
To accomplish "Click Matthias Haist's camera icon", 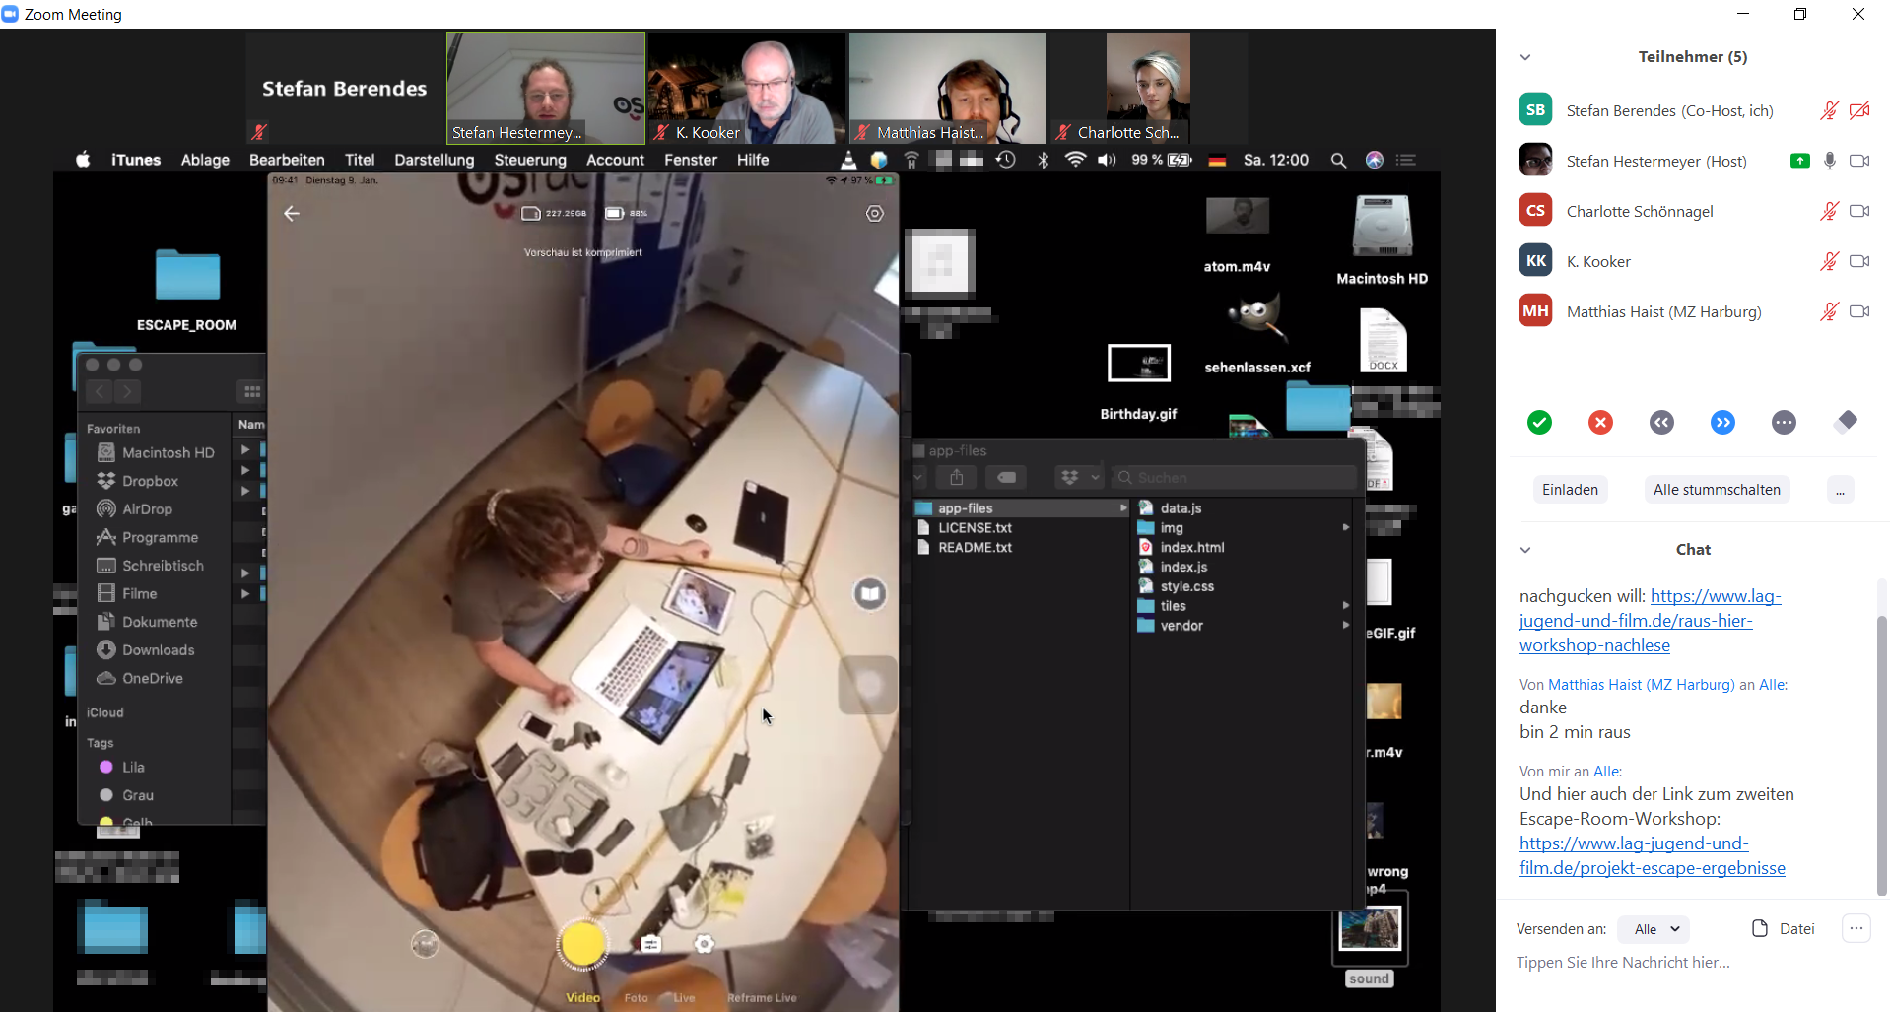I will pos(1859,311).
